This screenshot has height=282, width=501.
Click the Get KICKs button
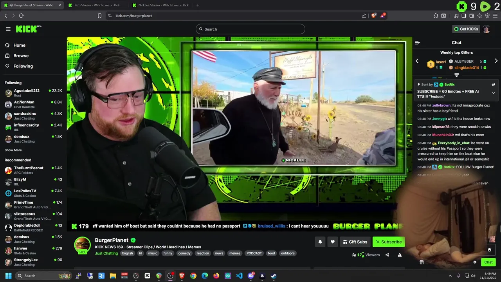point(466,29)
